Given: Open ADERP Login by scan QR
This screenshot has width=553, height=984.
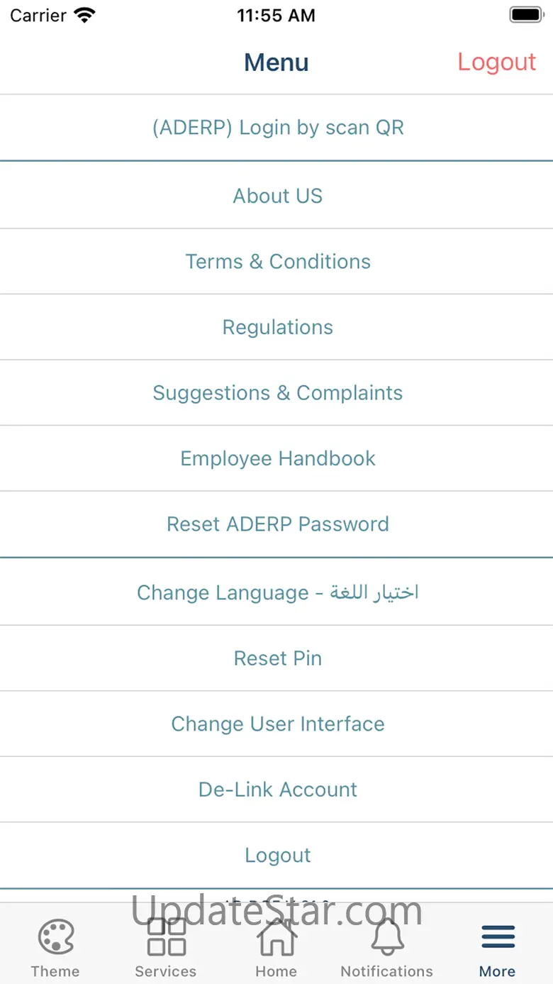Looking at the screenshot, I should click(278, 128).
